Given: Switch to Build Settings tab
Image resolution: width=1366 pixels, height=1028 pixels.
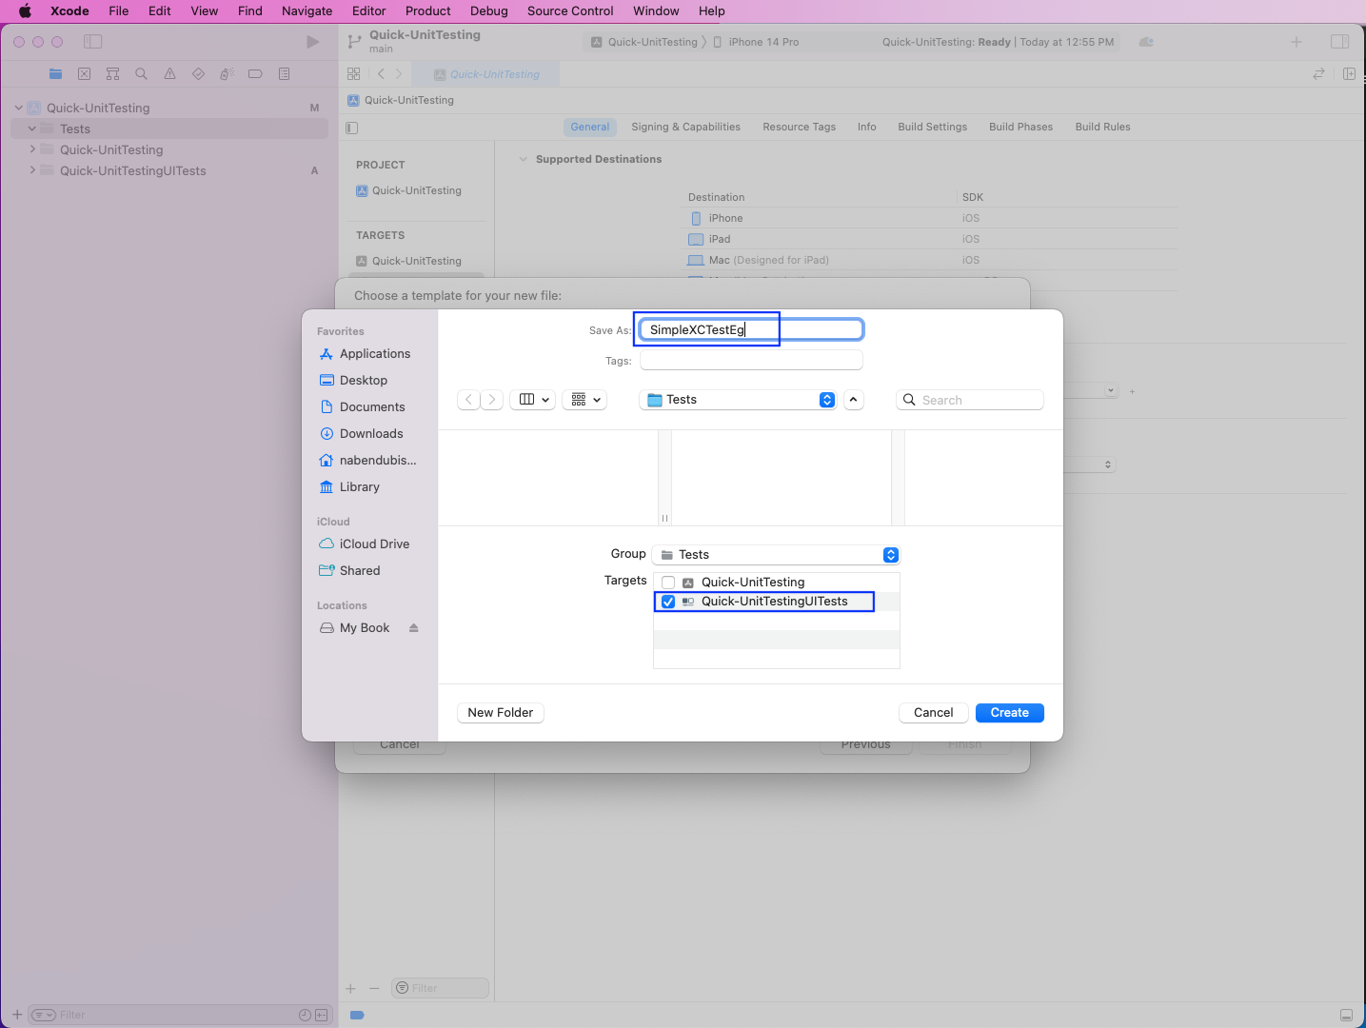Looking at the screenshot, I should tap(932, 127).
